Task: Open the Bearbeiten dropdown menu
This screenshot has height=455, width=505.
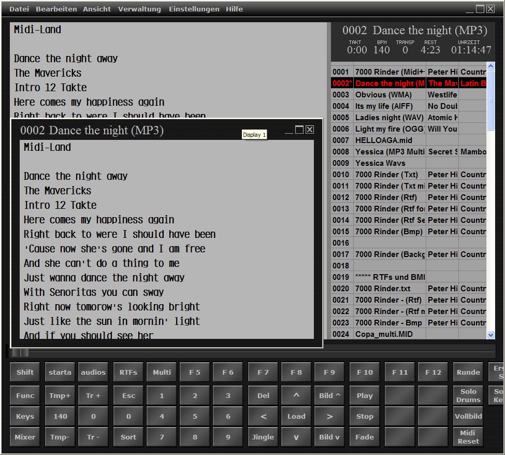Action: click(56, 9)
